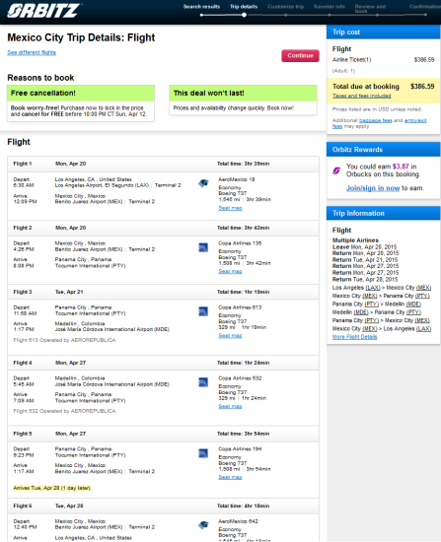The height and width of the screenshot is (542, 441).
Task: Click the AeroMexico 18 airline logo
Action: tap(203, 183)
